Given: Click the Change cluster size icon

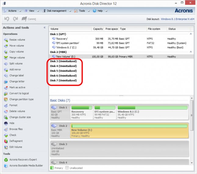Looking at the screenshot, I should click(x=6, y=117).
